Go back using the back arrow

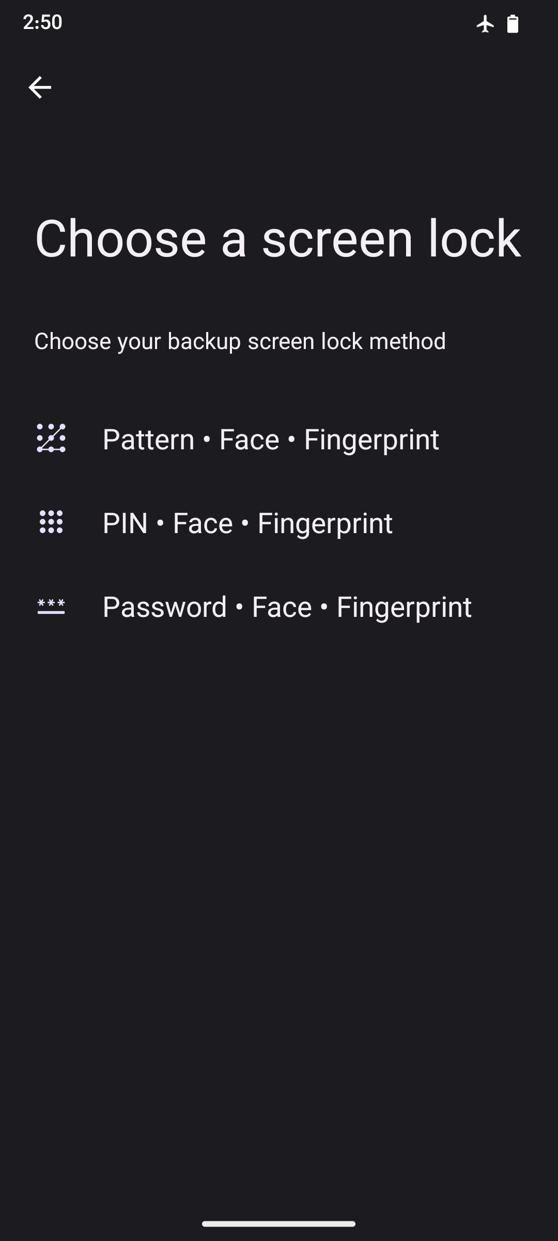(40, 87)
